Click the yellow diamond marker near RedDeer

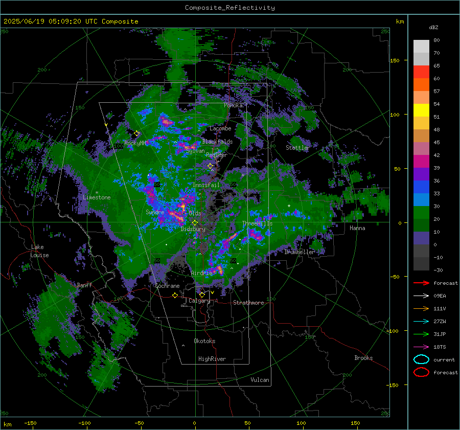210,166
